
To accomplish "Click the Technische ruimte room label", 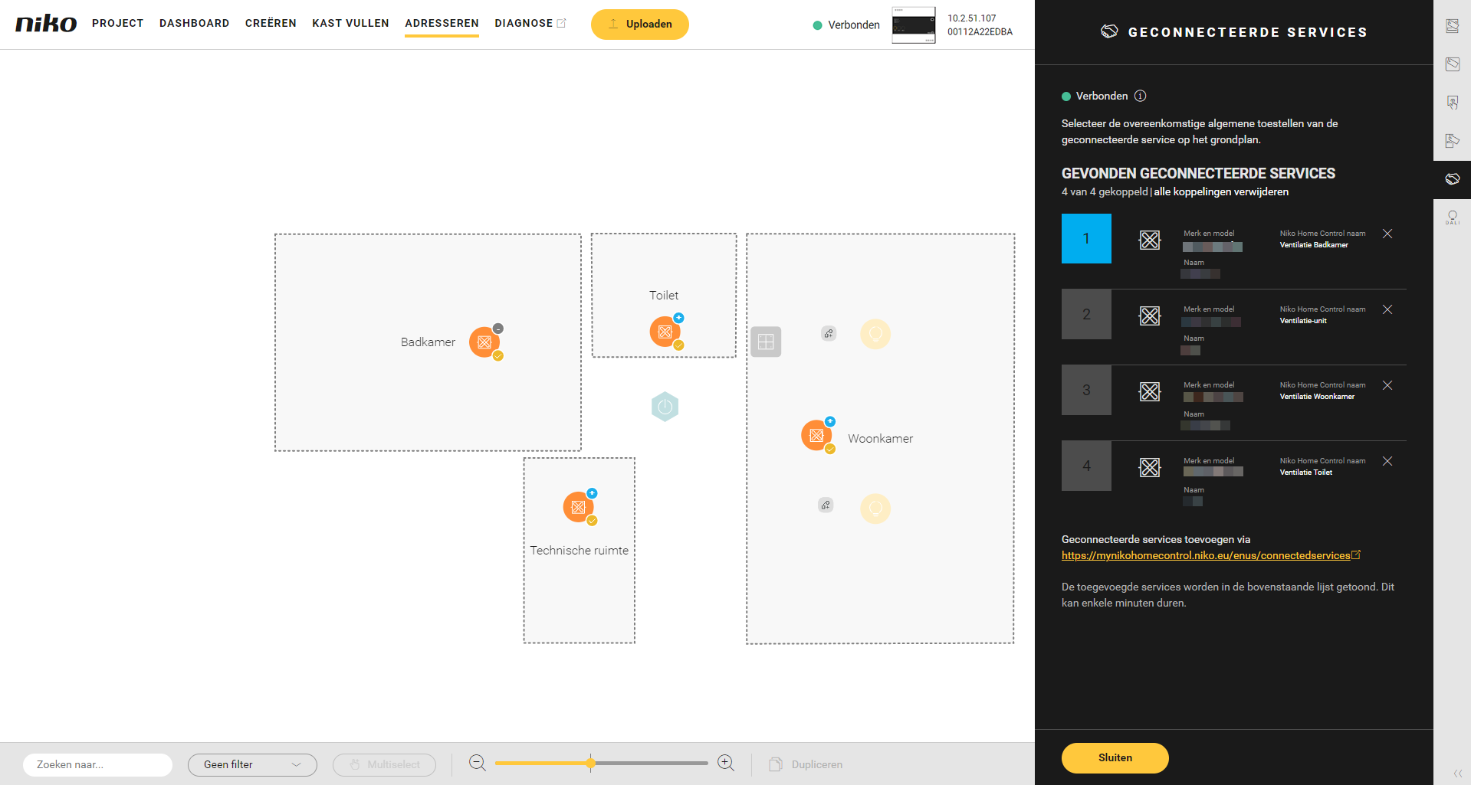I will (579, 551).
